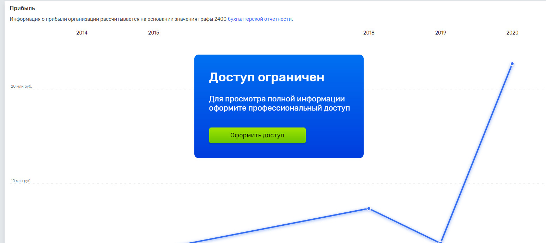The image size is (546, 243).
Task: Click the line segment between 2019 and 2020
Action: coord(476,153)
